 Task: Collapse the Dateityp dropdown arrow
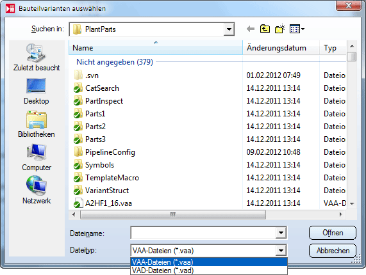coord(281,251)
